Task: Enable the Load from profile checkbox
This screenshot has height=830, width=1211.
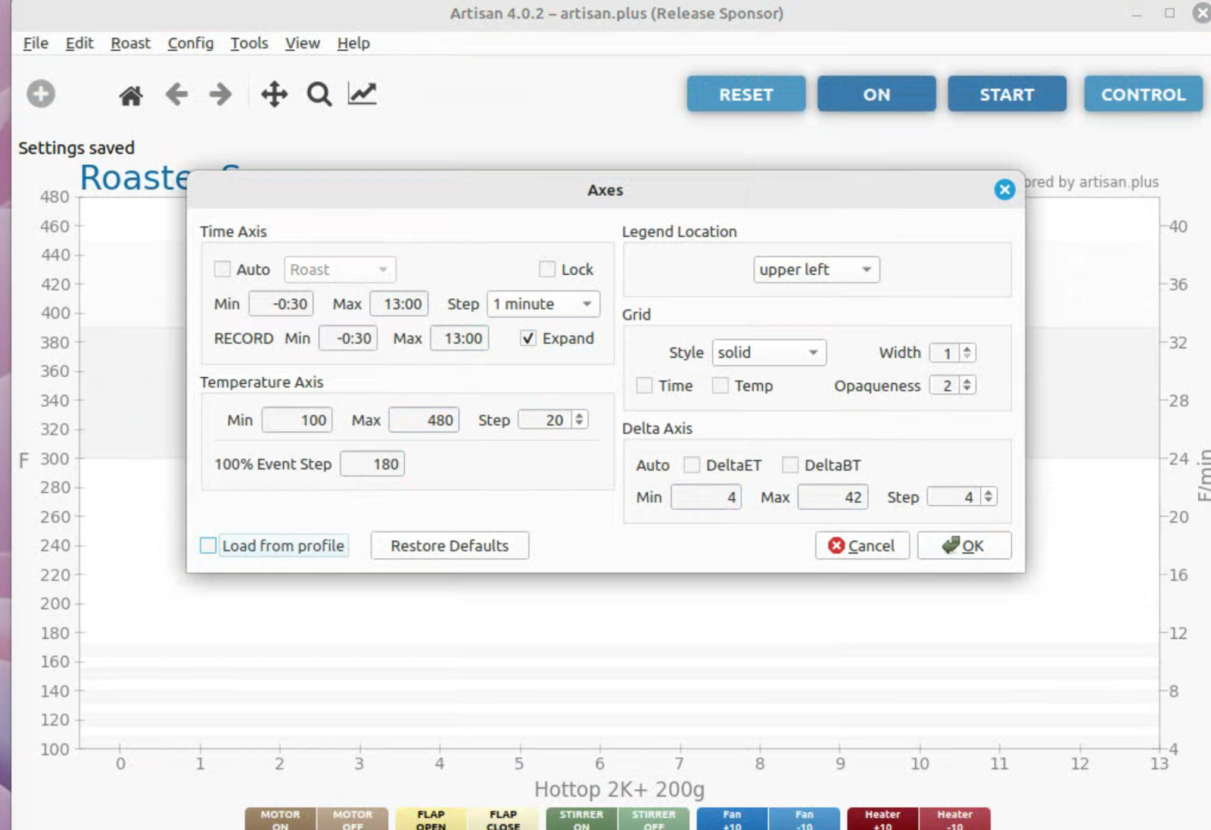Action: [x=208, y=545]
